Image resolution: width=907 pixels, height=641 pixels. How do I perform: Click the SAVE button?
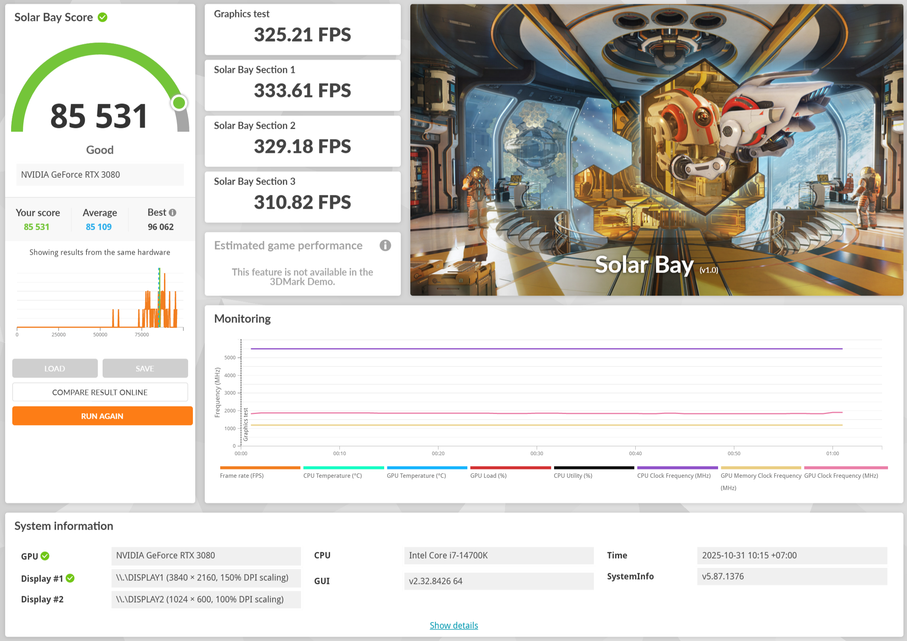[x=145, y=368]
